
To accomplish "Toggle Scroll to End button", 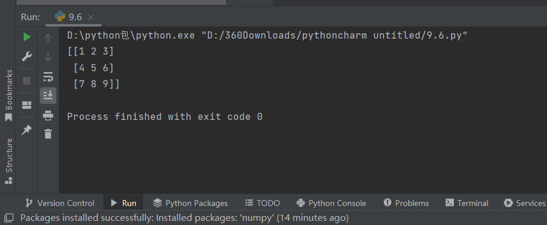I will click(48, 95).
